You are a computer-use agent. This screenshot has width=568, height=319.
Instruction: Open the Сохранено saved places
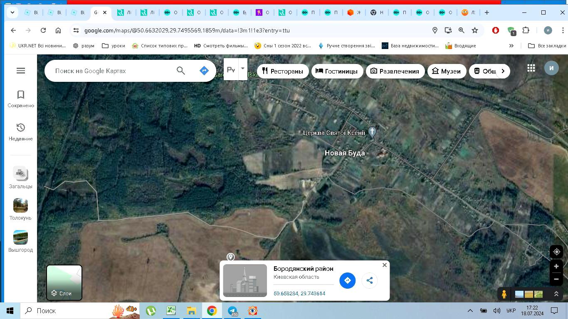click(x=21, y=99)
